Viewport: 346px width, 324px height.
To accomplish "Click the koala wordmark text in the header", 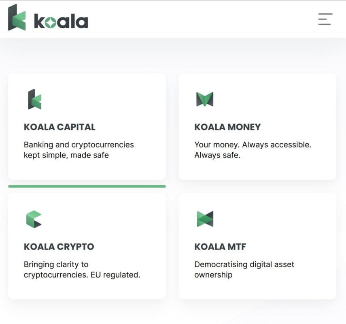I will pos(61,21).
